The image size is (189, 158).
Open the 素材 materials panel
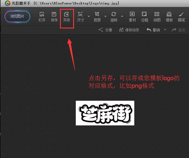(x=132, y=17)
